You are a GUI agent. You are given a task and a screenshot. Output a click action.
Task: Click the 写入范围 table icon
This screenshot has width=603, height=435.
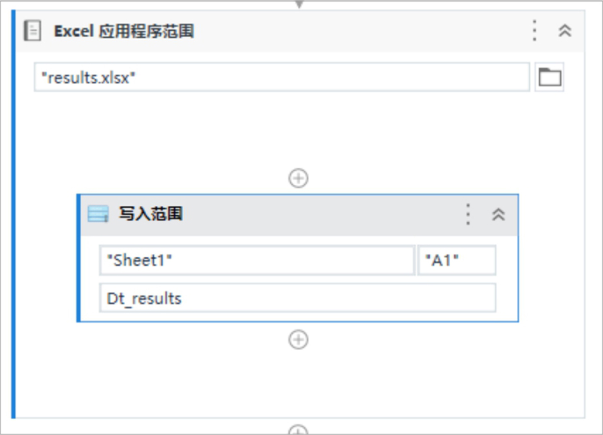[x=98, y=214]
